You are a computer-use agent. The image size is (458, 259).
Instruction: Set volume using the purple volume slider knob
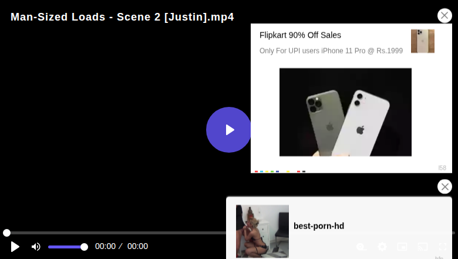coord(84,247)
